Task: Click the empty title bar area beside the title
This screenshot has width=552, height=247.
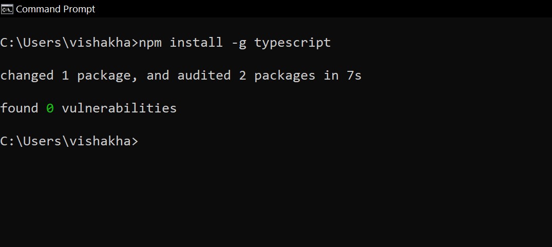Action: click(x=323, y=9)
